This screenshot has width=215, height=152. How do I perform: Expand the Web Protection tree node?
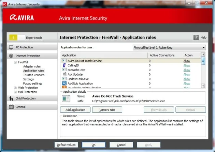(x=15, y=88)
